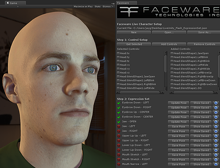Viewport: 220px width, 168px height.
Task: Show Saved pose for Lower Lip Down - LEFT
Action: [201, 145]
